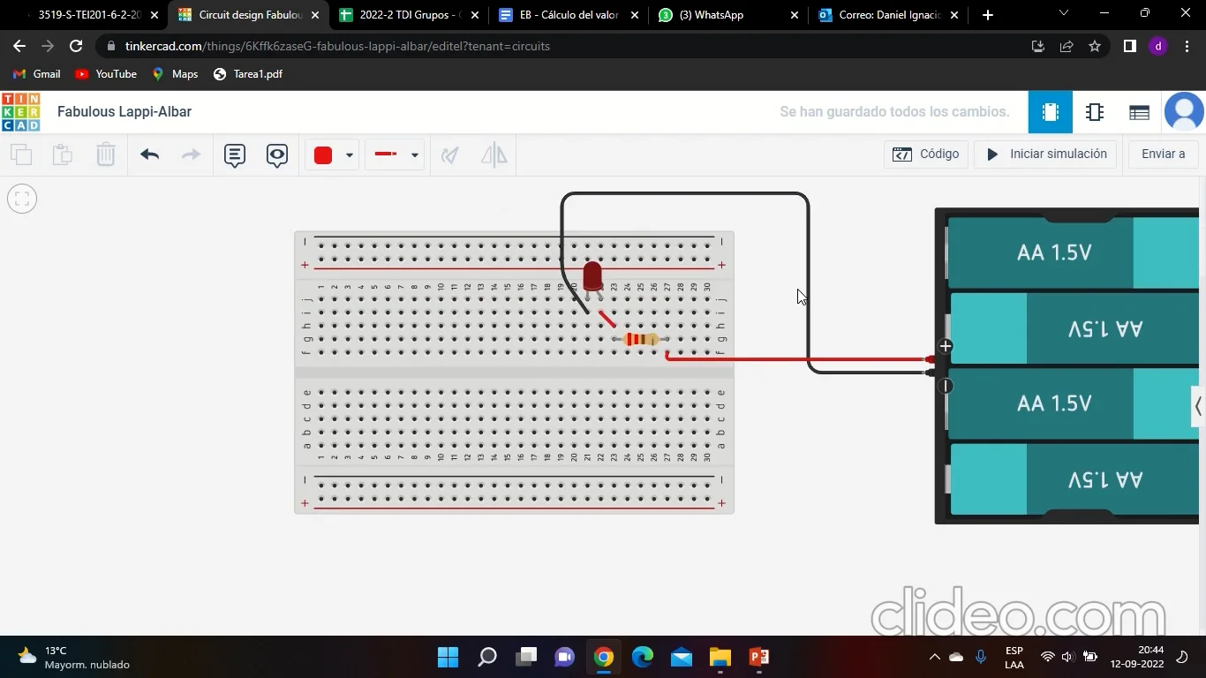The image size is (1206, 678).
Task: Click the Tinkercad logo
Action: click(21, 112)
